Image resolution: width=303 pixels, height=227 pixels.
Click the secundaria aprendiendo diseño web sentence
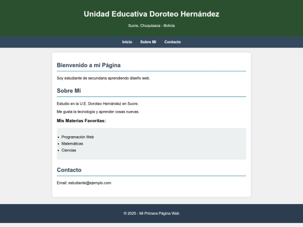point(103,78)
